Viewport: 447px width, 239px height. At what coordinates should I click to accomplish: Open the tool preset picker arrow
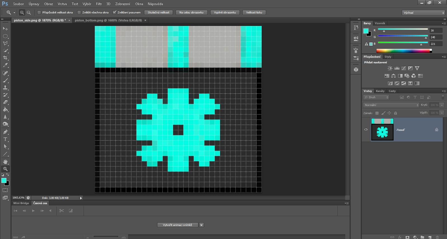pyautogui.click(x=14, y=13)
